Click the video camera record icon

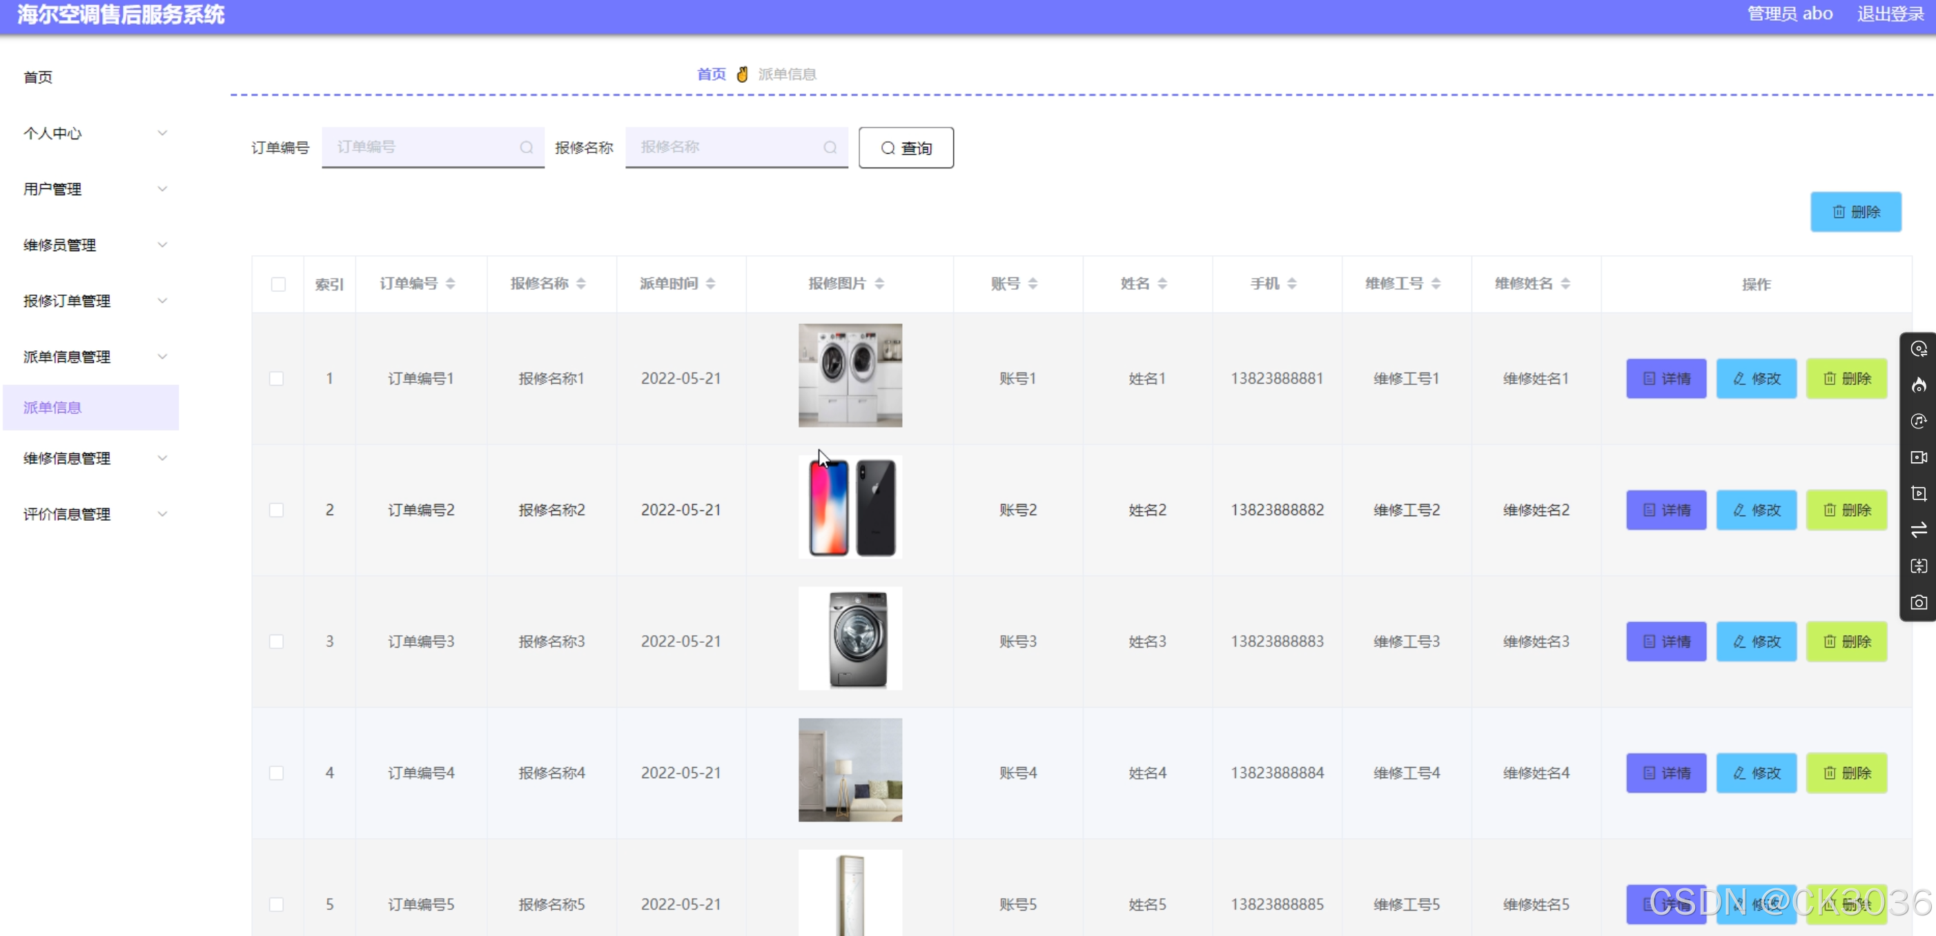pyautogui.click(x=1918, y=457)
